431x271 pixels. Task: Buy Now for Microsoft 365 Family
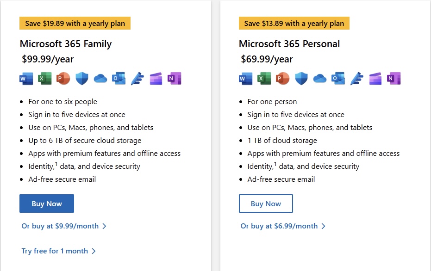(47, 203)
